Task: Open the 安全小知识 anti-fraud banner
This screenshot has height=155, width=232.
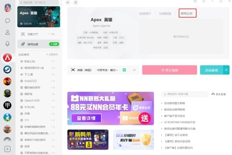Action: click(x=133, y=139)
